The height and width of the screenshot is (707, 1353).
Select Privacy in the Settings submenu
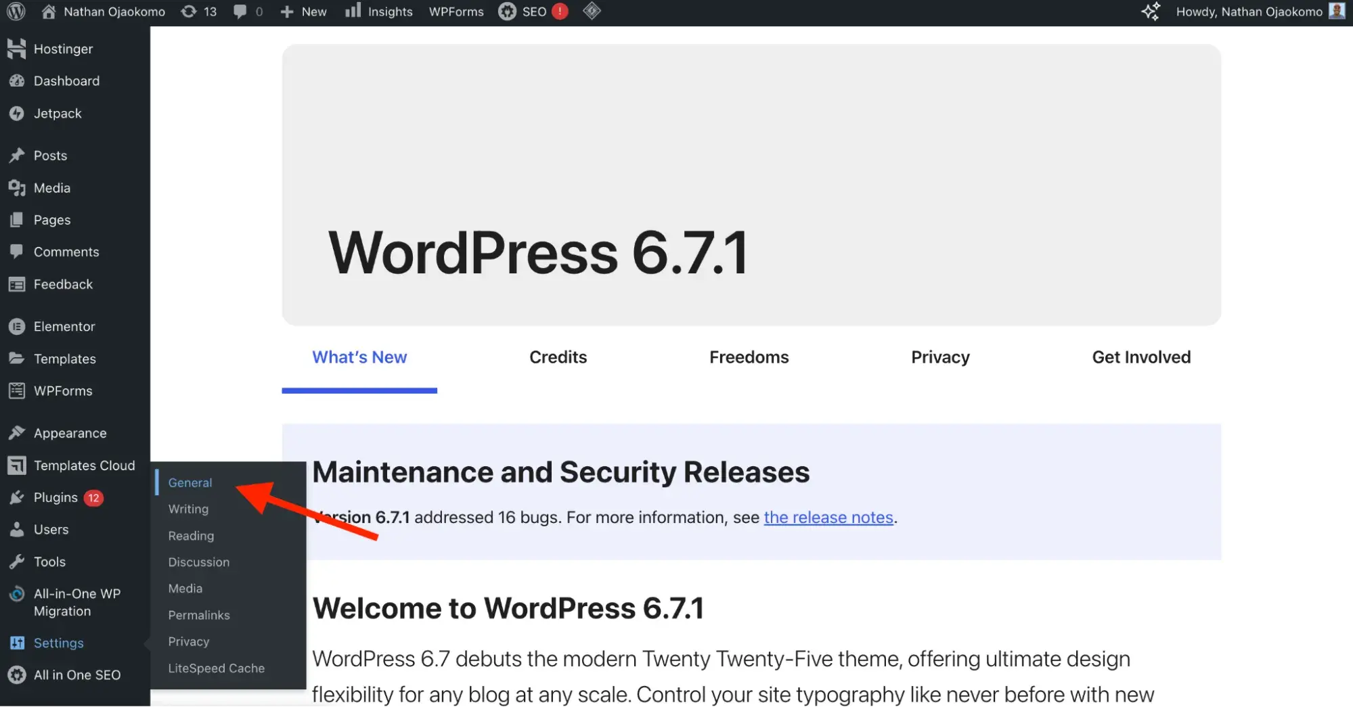click(189, 641)
